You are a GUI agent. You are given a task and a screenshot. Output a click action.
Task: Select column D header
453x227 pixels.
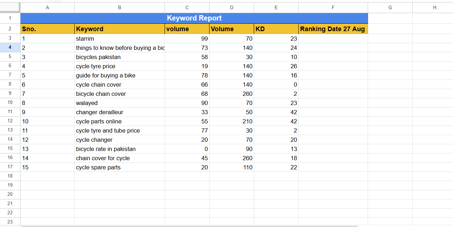click(x=231, y=7)
